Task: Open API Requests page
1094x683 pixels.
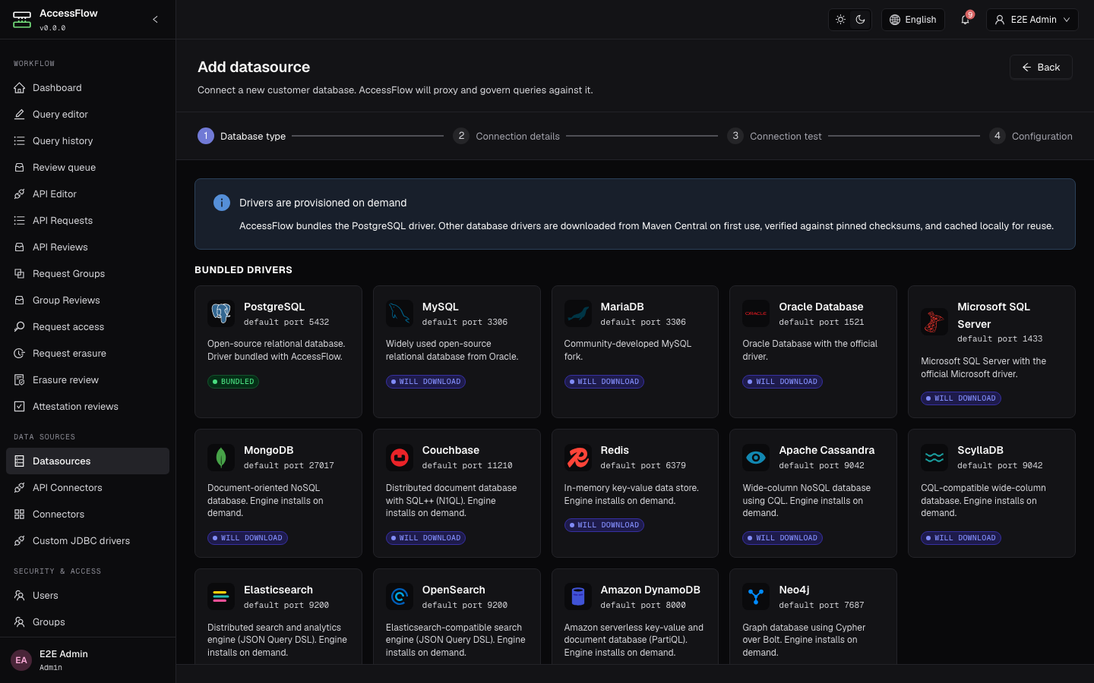Action: tap(87, 221)
